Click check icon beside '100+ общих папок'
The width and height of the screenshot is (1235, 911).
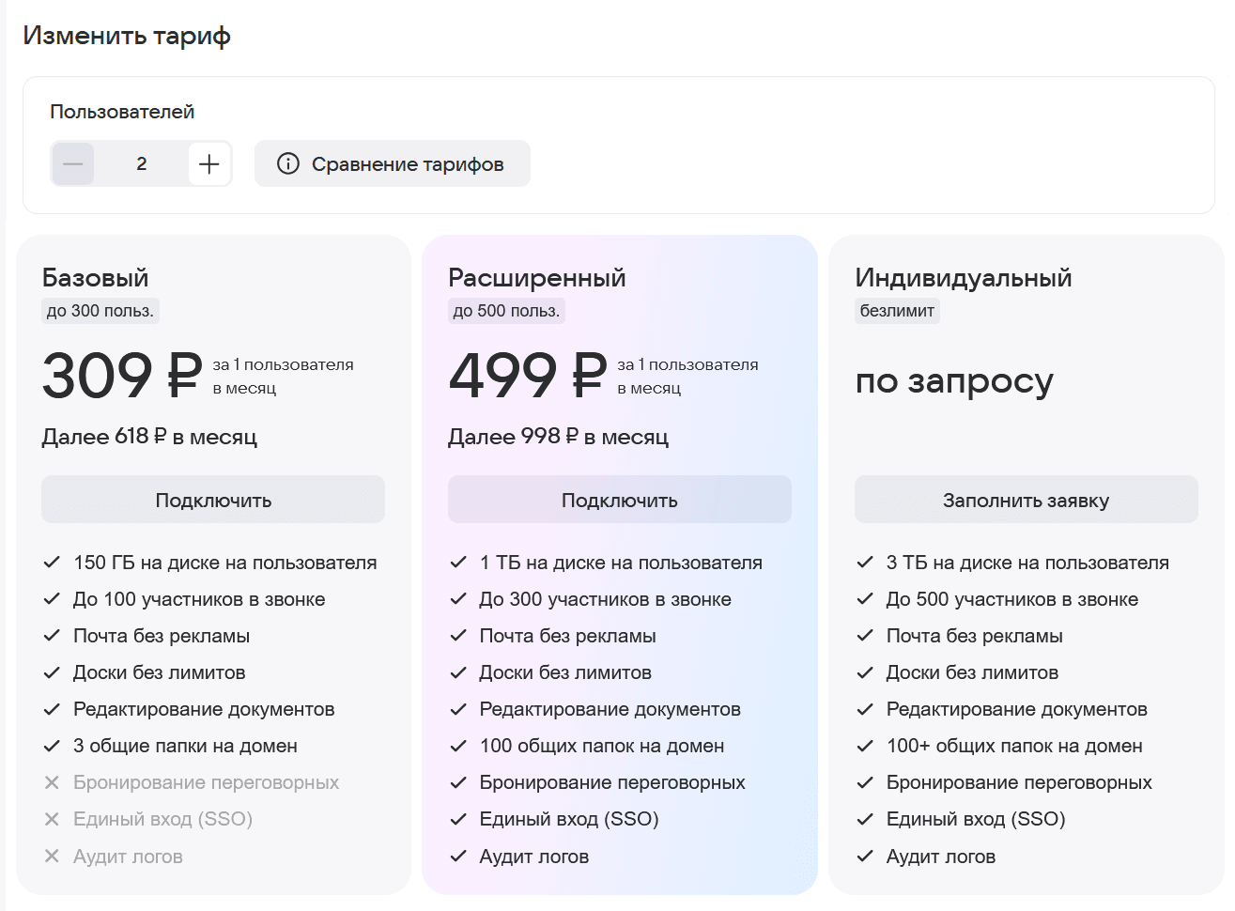point(865,746)
